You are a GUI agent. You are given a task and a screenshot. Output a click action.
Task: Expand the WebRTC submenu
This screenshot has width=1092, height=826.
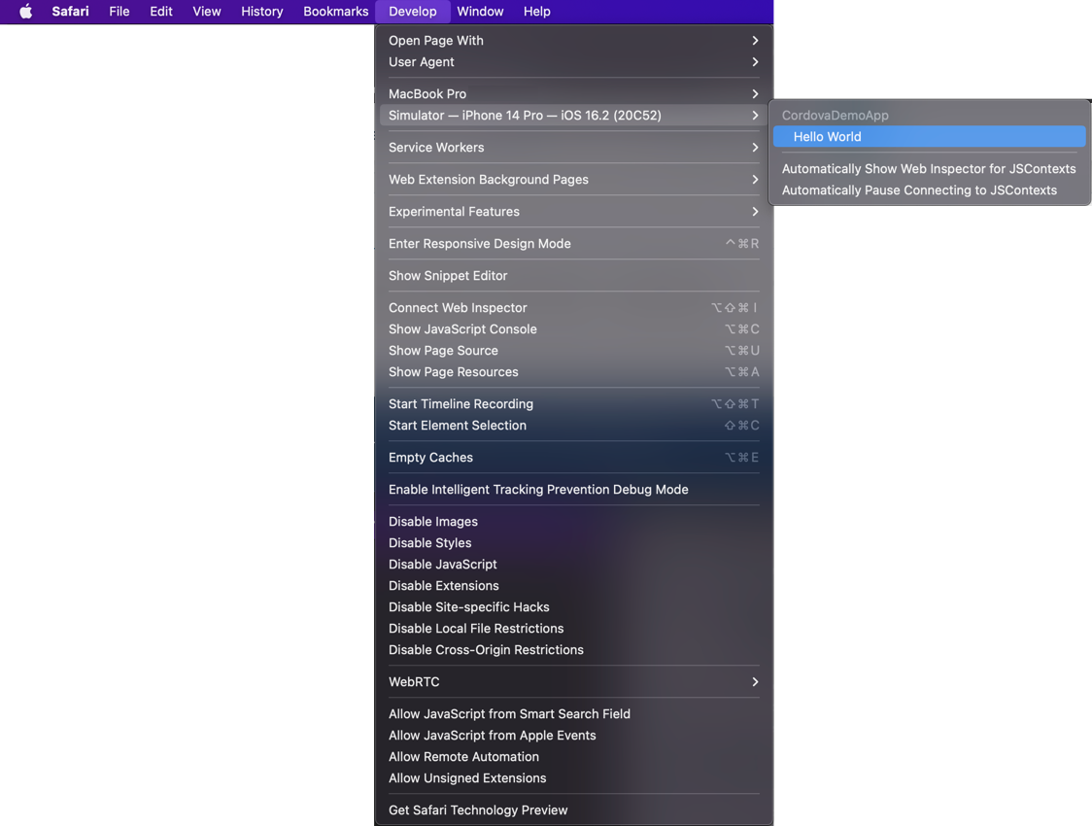[x=574, y=682]
